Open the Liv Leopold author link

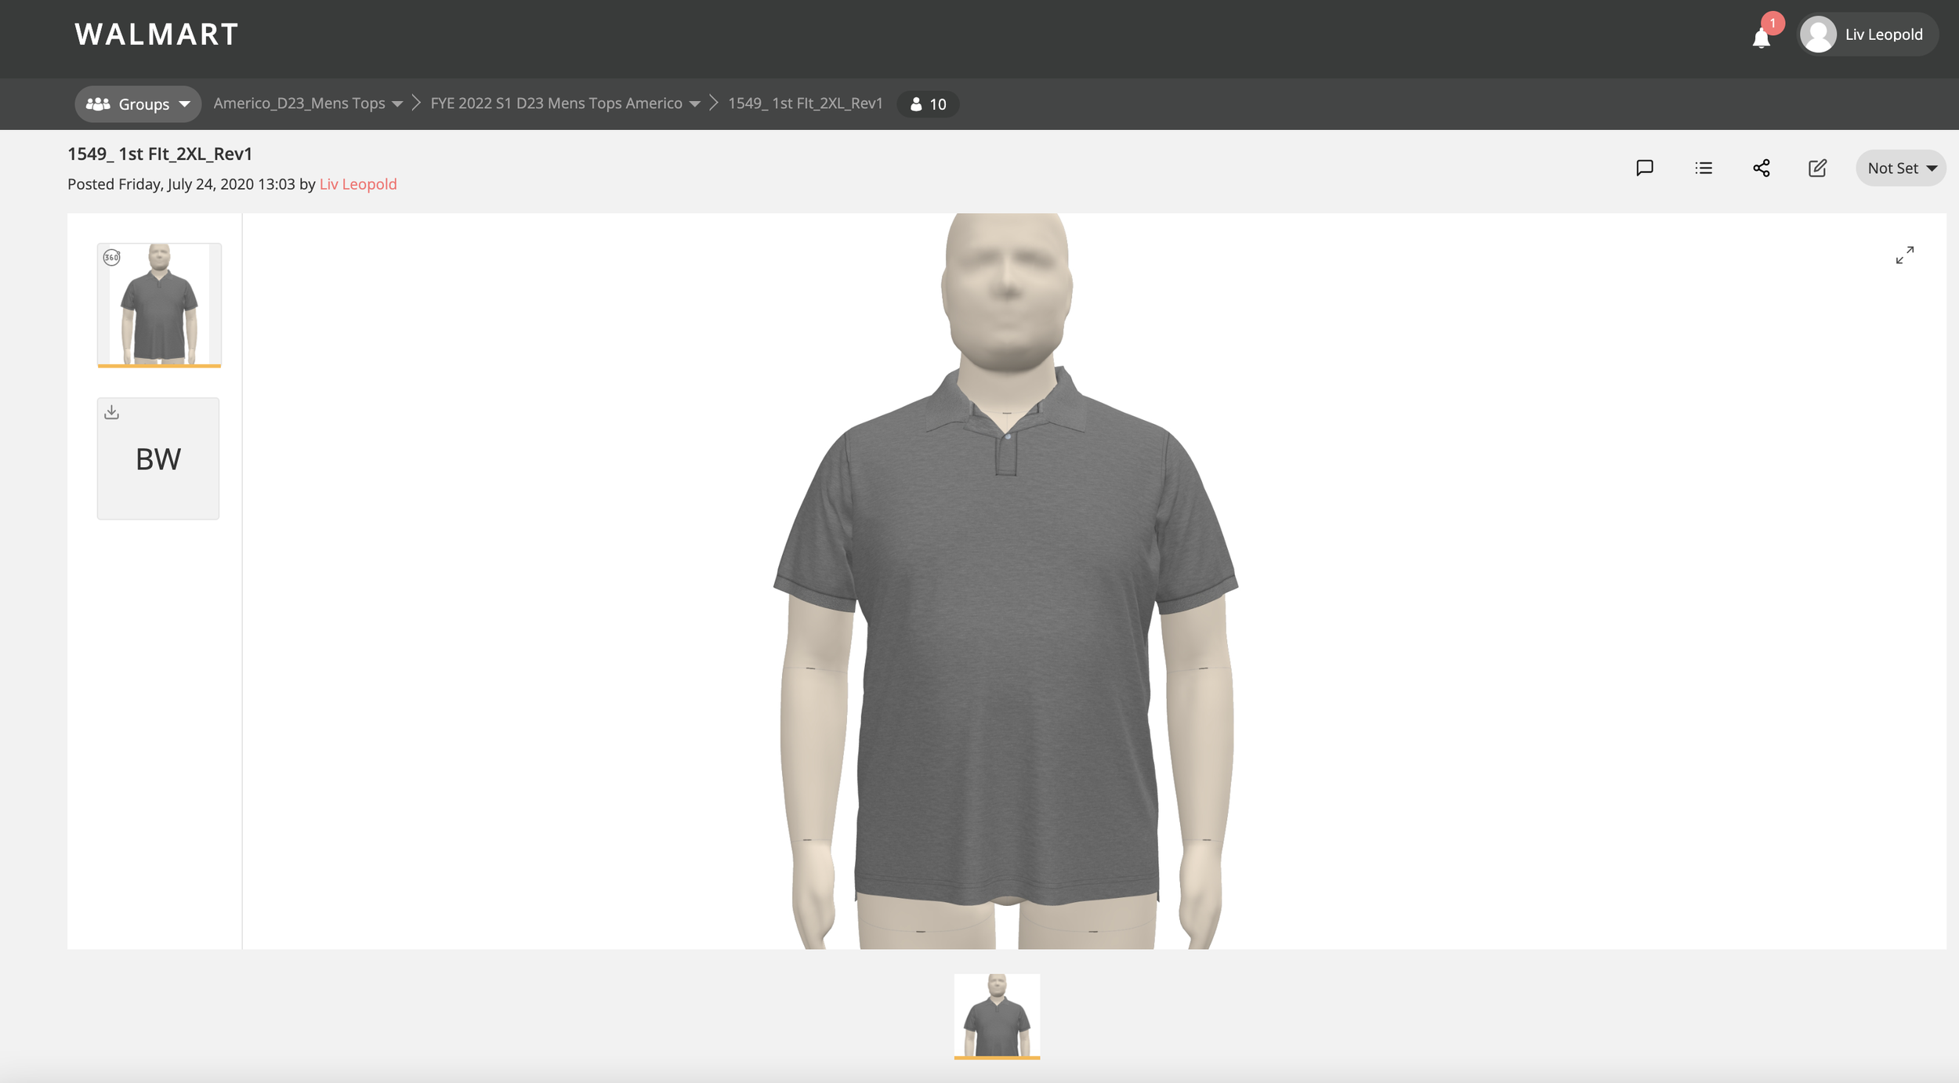357,184
